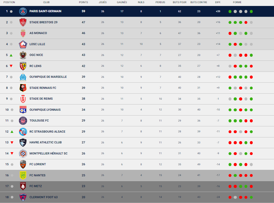Click the Stade Brestois 29 crest

tap(23, 22)
